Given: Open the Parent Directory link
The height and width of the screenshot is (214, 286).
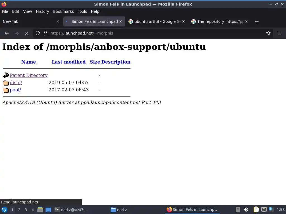Looking at the screenshot, I should [29, 75].
